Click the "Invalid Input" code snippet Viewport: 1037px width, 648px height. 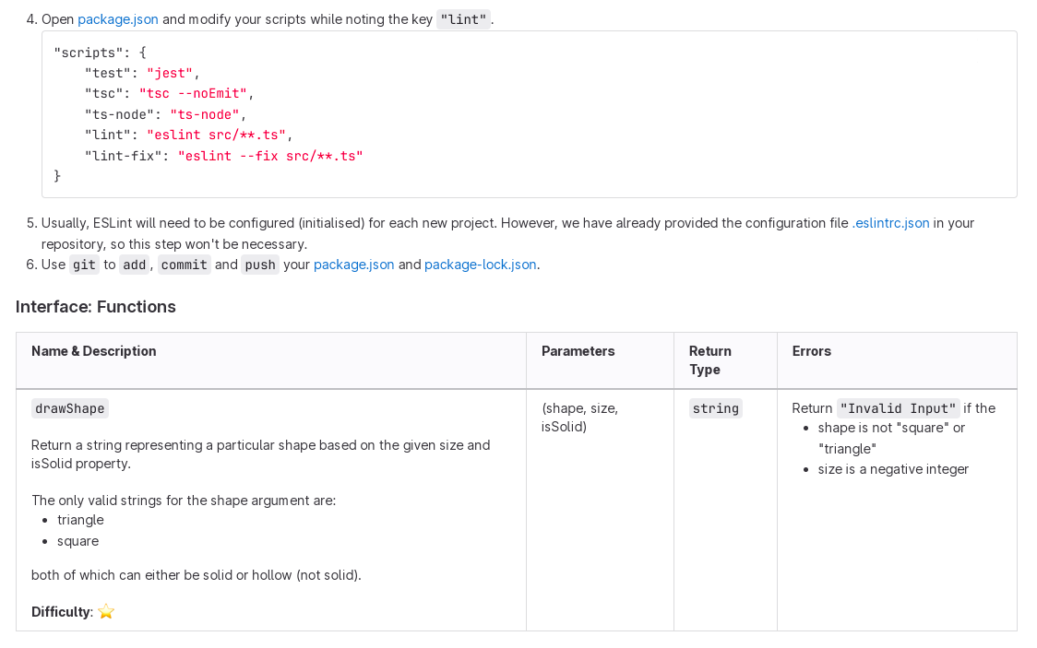[x=898, y=407]
